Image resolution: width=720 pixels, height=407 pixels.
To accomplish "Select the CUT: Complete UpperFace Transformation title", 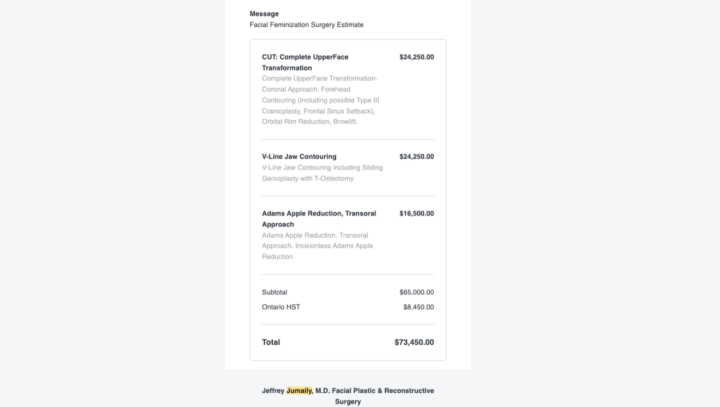I will pos(305,62).
